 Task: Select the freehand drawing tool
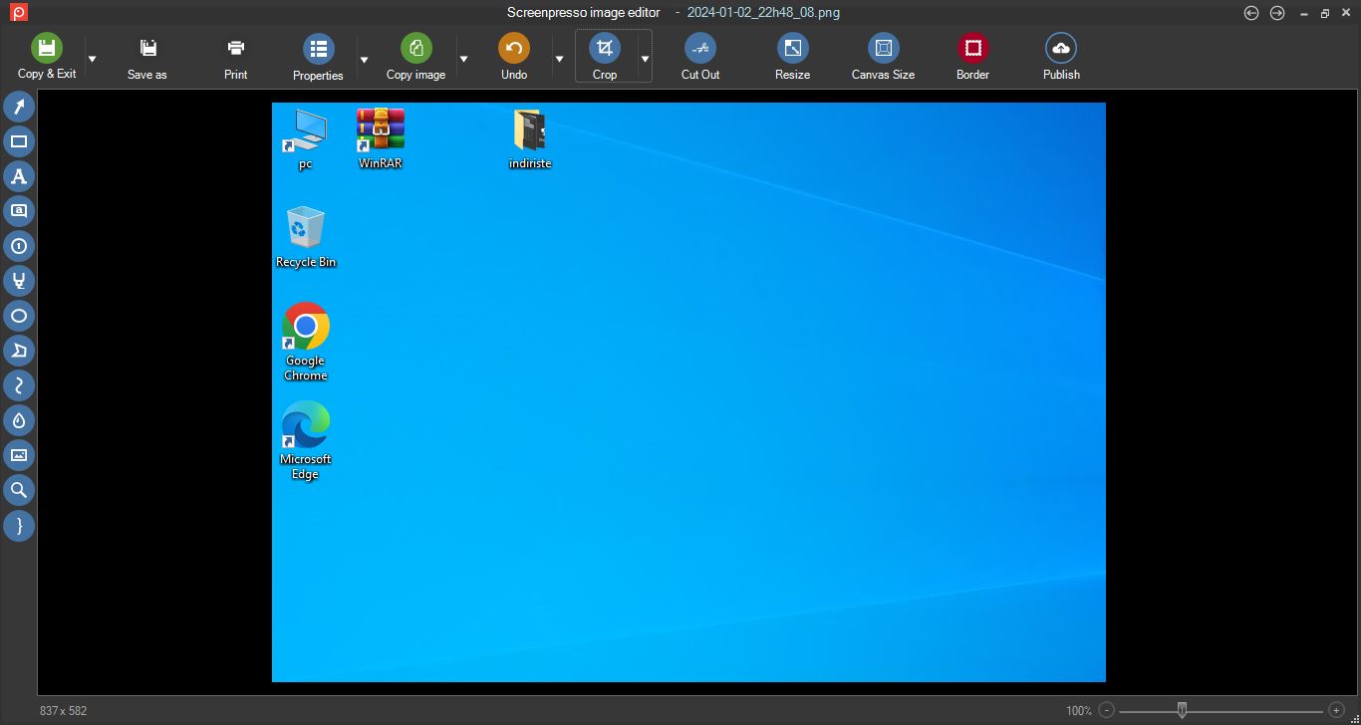coord(19,385)
